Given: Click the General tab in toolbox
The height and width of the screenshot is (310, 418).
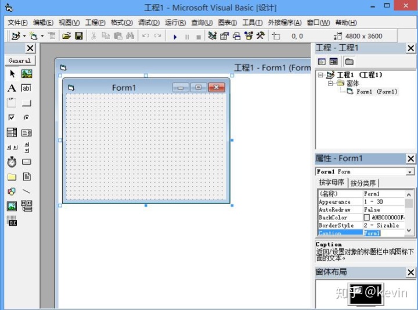Looking at the screenshot, I should coord(20,61).
